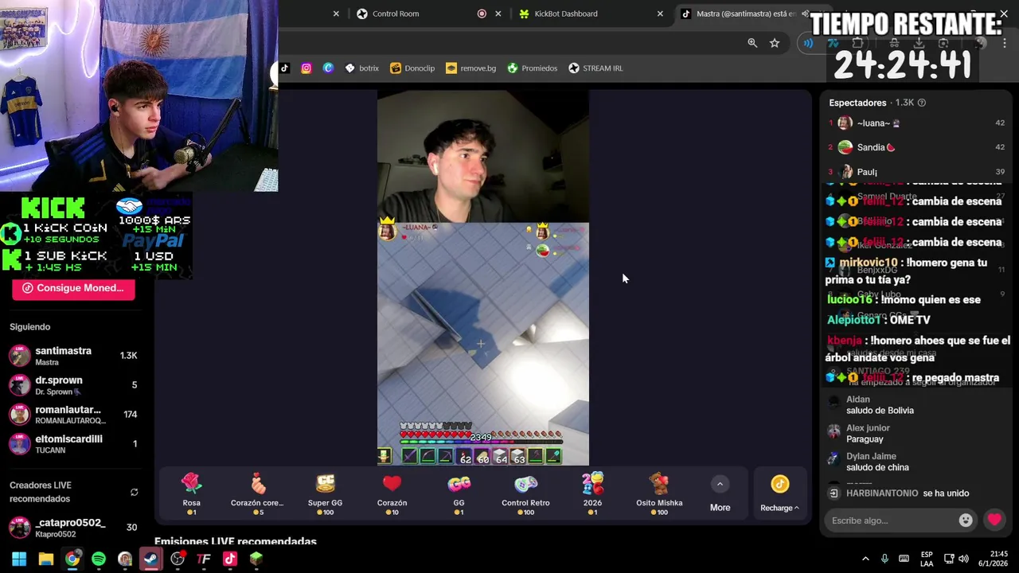The image size is (1019, 573).
Task: Click the TikTok LIVE video player
Action: click(x=483, y=278)
